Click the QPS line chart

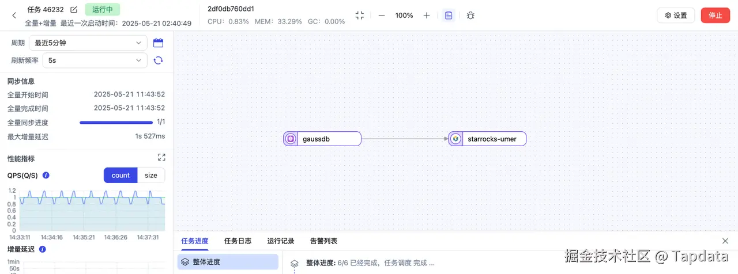point(92,210)
